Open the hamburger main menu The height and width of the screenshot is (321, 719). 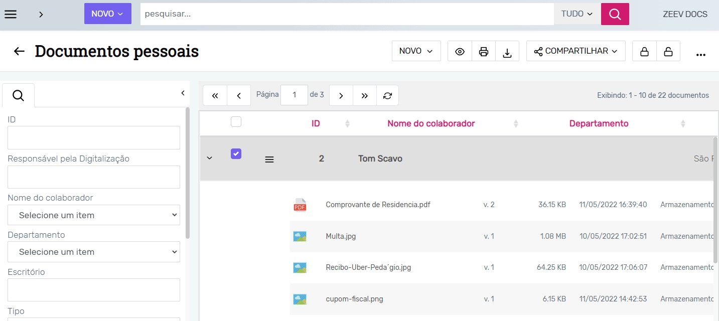coord(11,14)
